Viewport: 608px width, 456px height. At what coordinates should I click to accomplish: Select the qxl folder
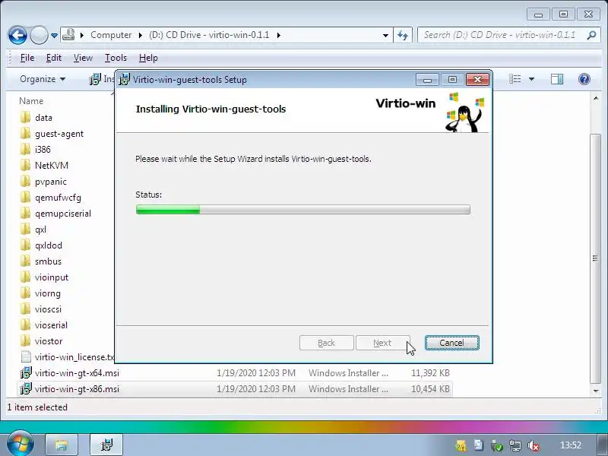pos(40,230)
